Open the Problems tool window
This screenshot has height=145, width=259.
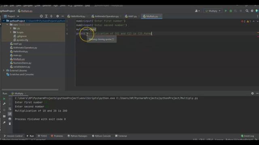[x=57, y=136]
